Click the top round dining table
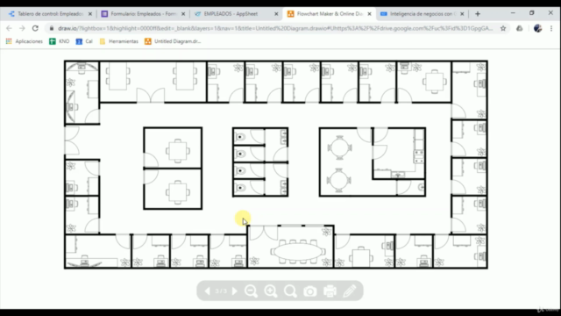 pos(339,147)
